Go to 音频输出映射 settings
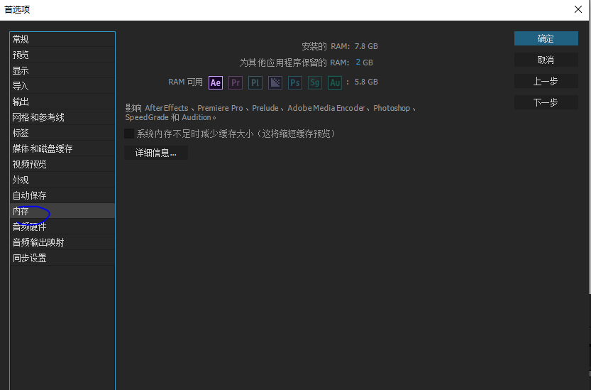The width and height of the screenshot is (591, 390). click(62, 242)
